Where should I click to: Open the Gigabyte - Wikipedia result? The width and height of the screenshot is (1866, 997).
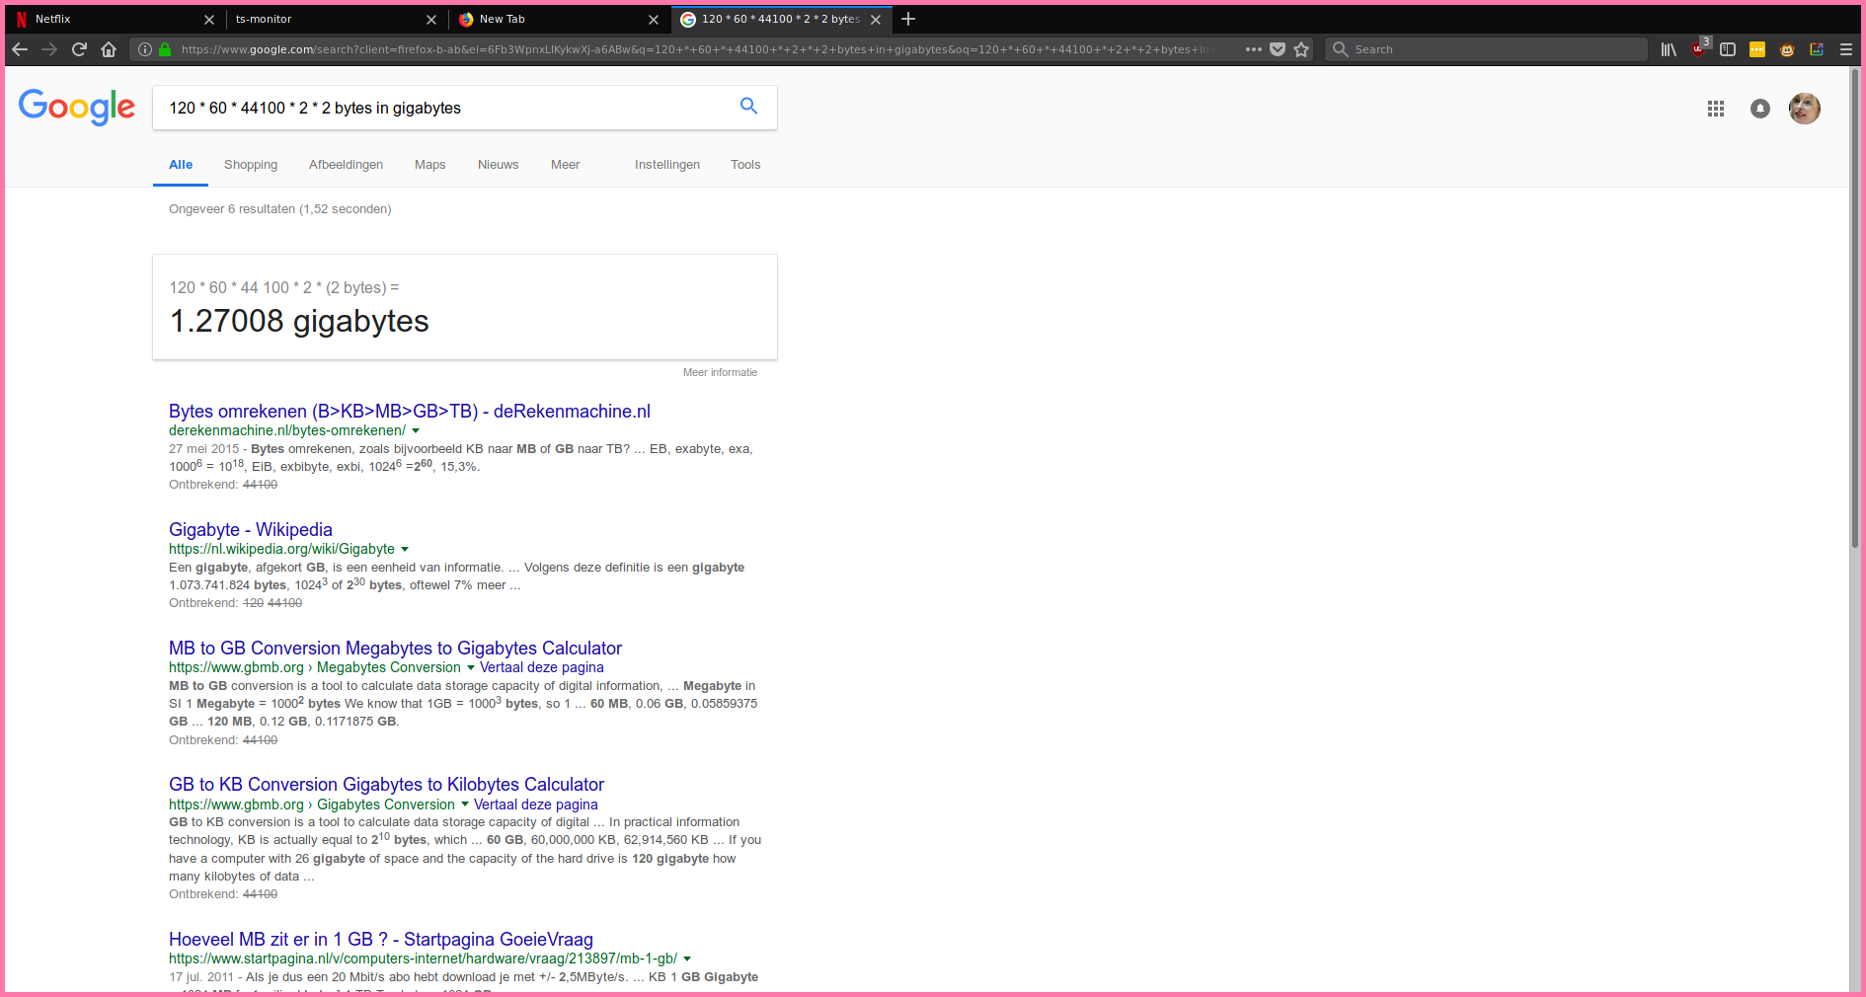[251, 530]
